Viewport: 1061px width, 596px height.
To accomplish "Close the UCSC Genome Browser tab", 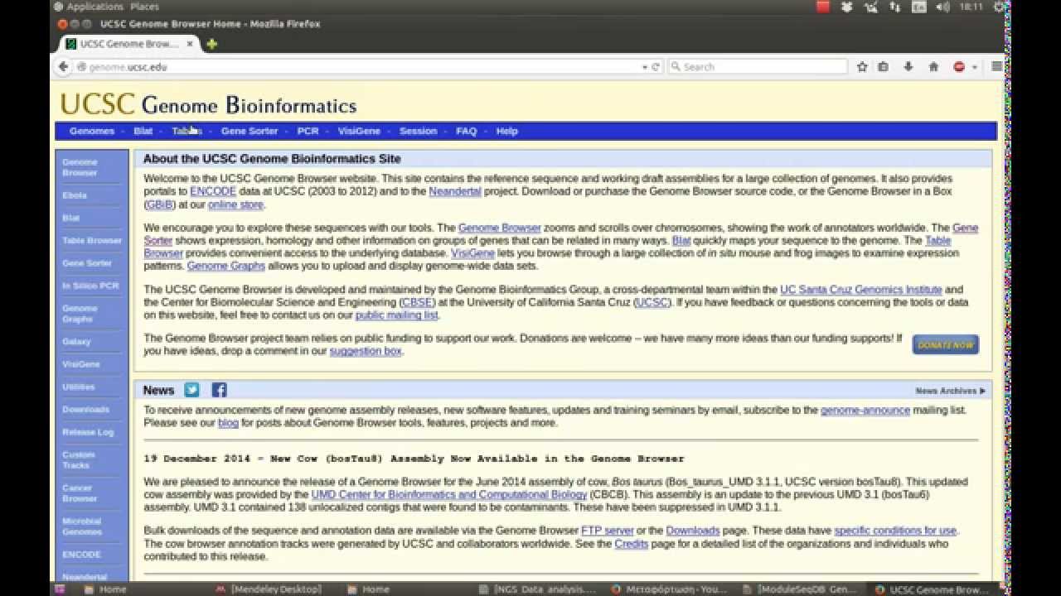I will (190, 44).
